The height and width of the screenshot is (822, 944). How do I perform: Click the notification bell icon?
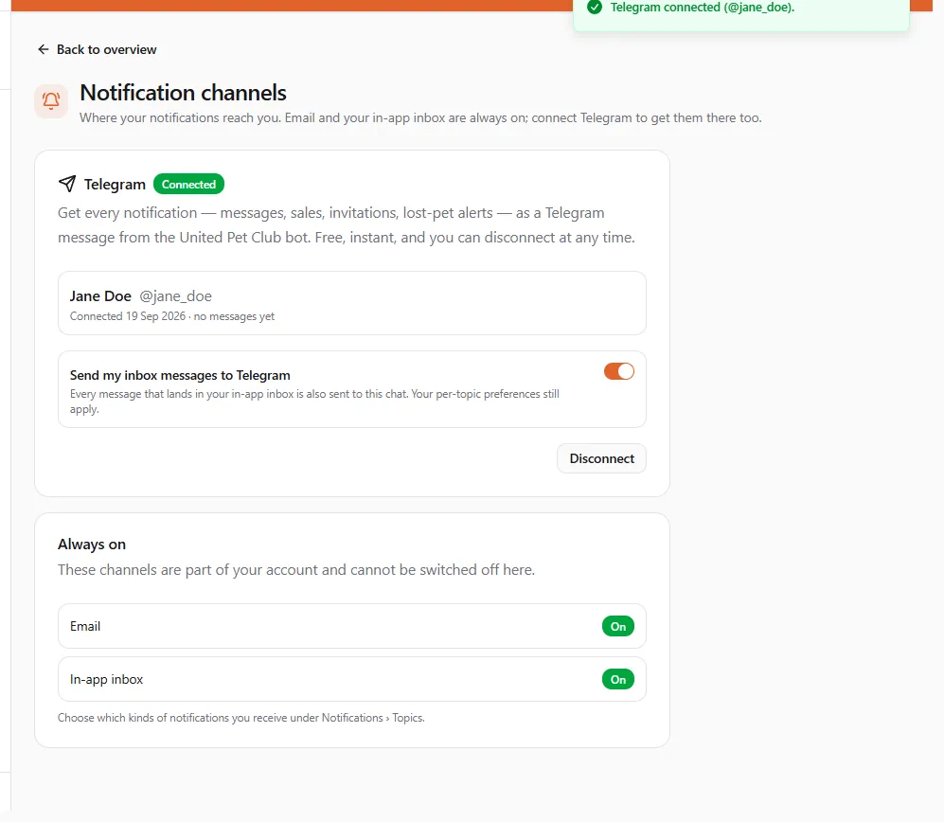(51, 100)
